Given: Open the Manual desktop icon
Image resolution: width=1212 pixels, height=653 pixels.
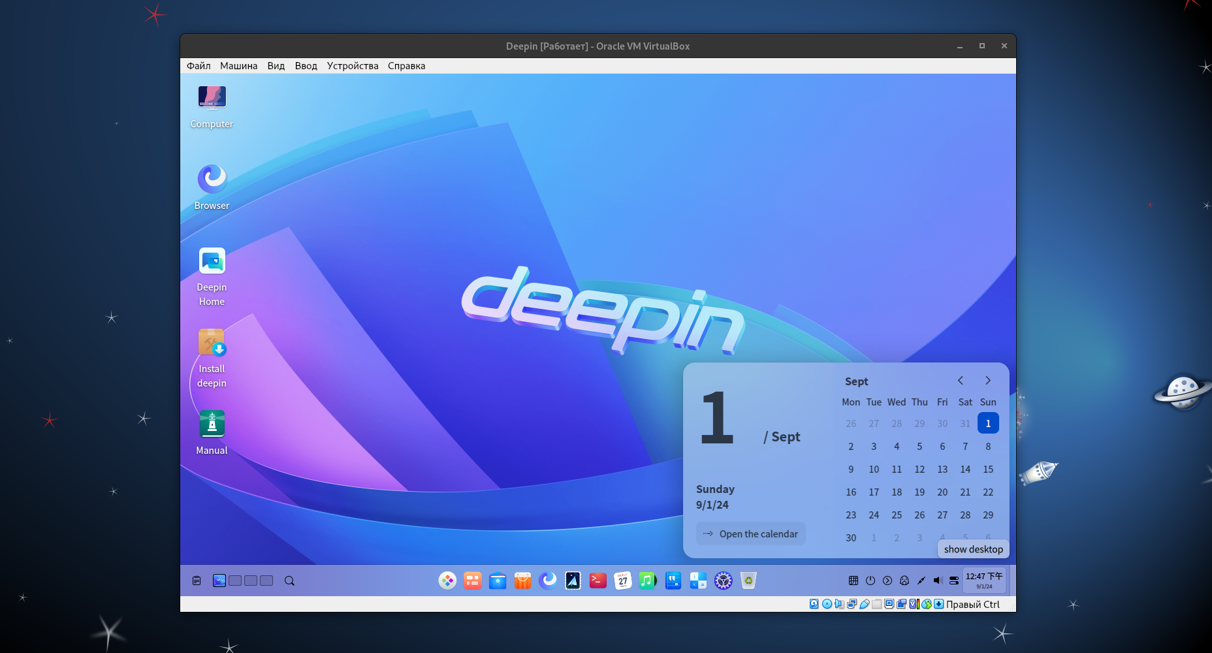Looking at the screenshot, I should 212,432.
